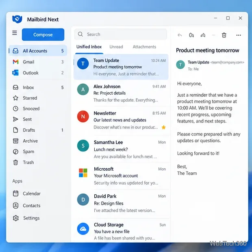The width and height of the screenshot is (252, 252).
Task: Launch the Calendar app
Action: 38,193
